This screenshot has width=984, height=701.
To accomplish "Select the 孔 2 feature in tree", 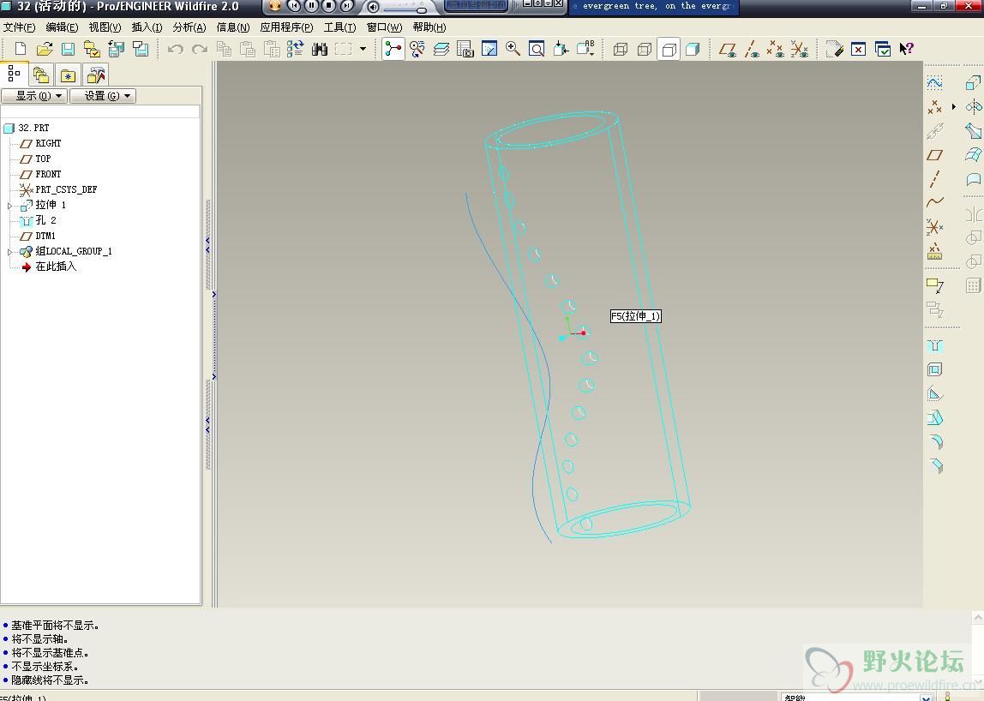I will tap(38, 220).
